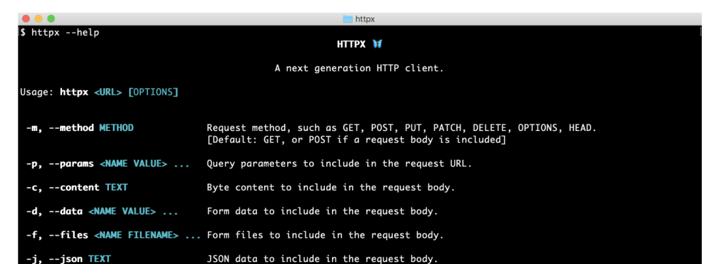Screen dimensions: 713x264
Task: Click the 'httpx' window title text
Action: pyautogui.click(x=364, y=19)
